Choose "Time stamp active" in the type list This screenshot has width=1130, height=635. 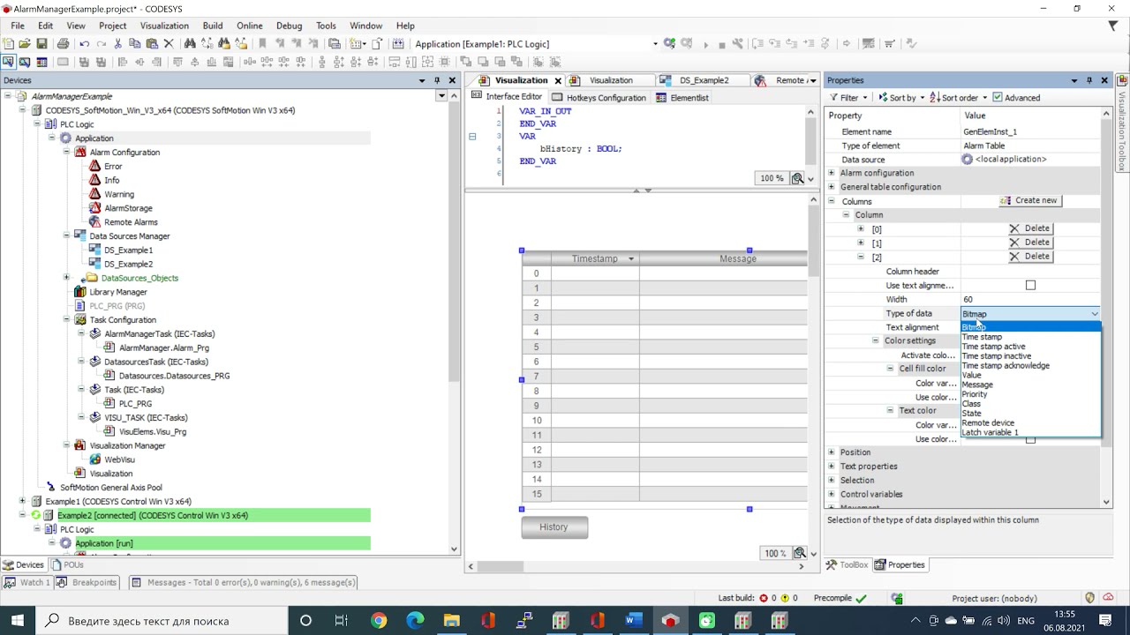click(993, 347)
